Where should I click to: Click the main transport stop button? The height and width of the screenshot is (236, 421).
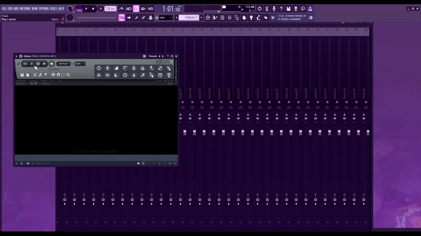(x=93, y=9)
